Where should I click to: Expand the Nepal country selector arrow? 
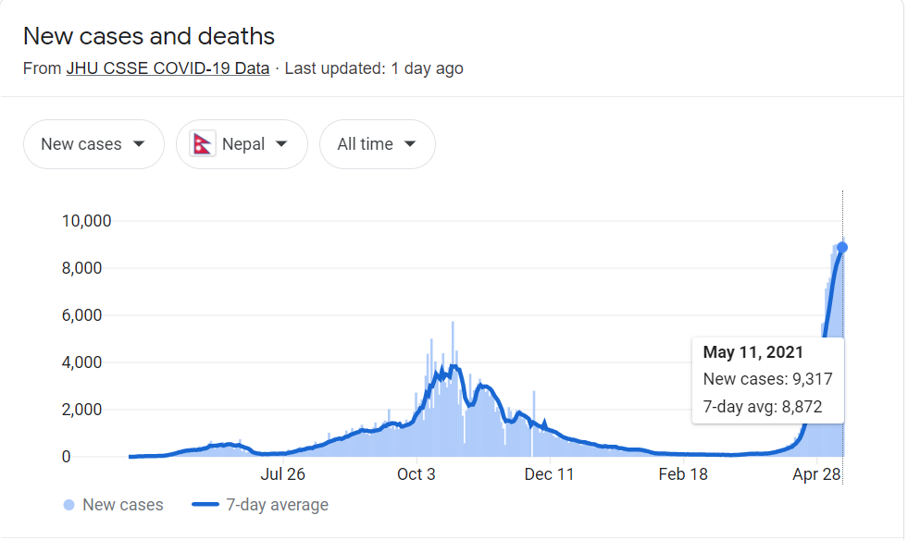pyautogui.click(x=281, y=144)
